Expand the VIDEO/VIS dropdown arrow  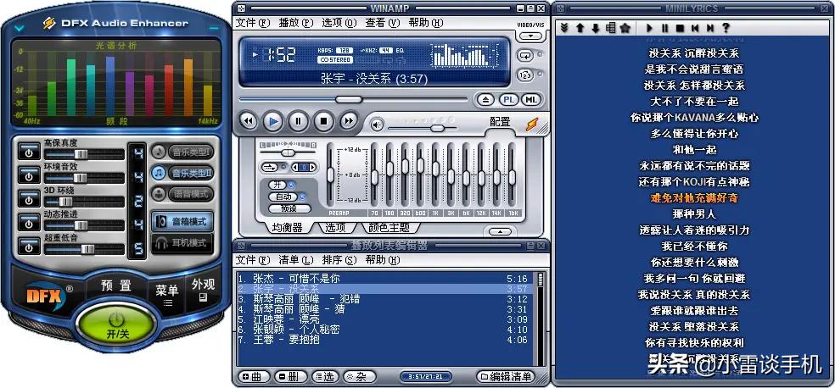tap(530, 36)
